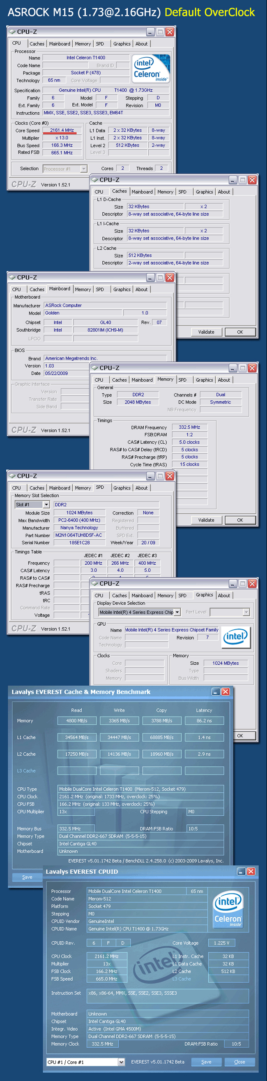Open About tab in the Graphics window
Viewport: 267px width, 1081px height.
point(224,596)
